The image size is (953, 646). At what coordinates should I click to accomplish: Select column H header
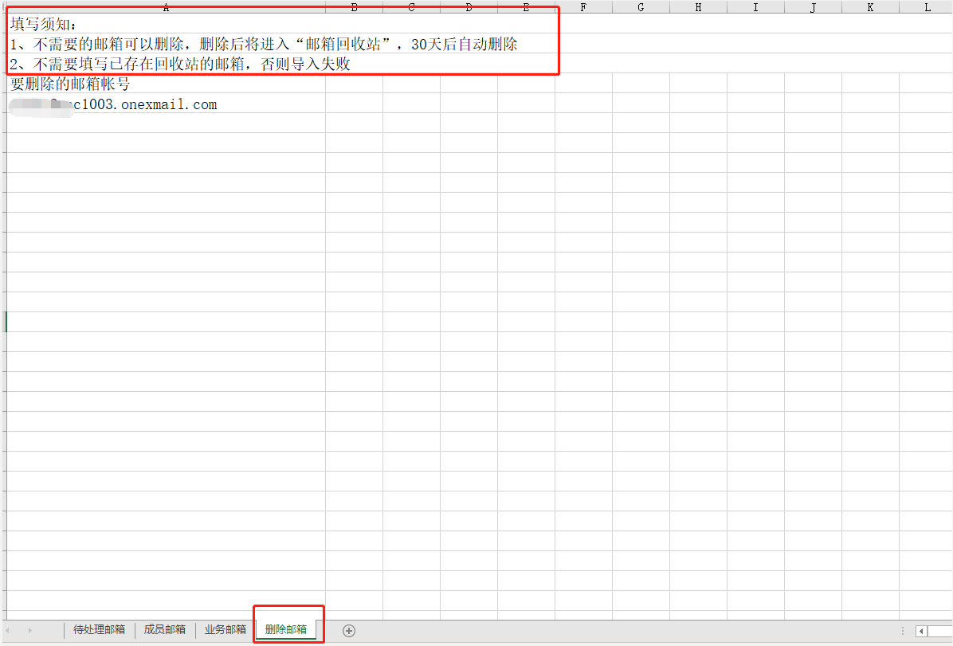coord(698,7)
